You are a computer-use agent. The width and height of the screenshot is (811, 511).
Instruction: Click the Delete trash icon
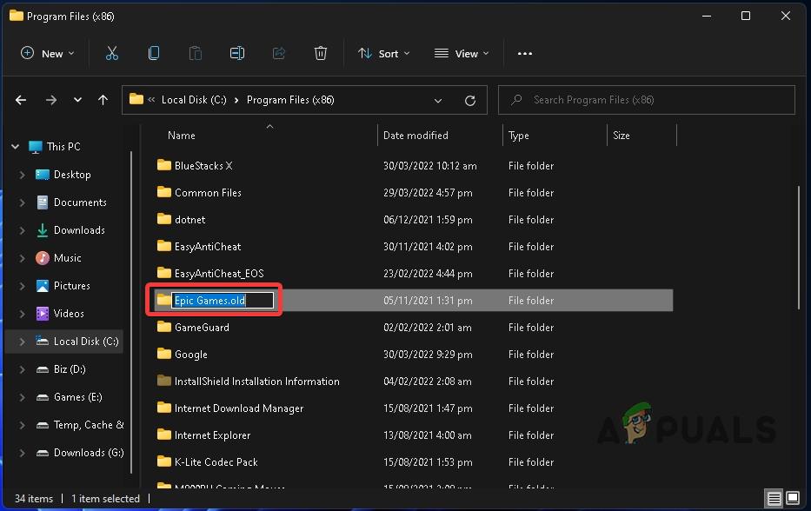click(x=321, y=53)
